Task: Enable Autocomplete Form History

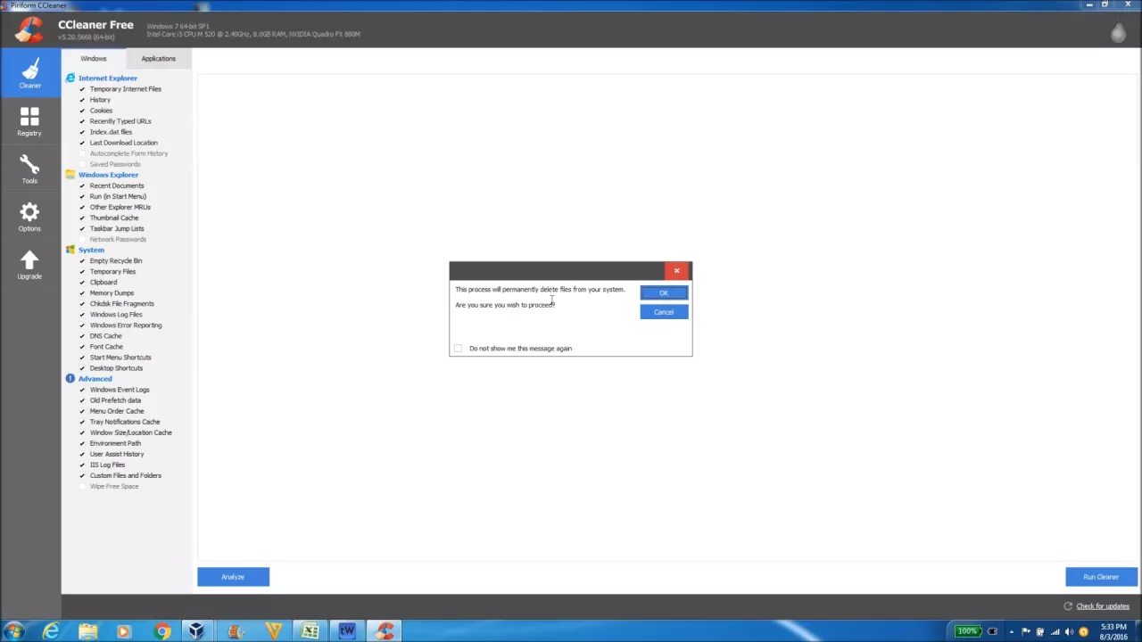Action: point(82,153)
